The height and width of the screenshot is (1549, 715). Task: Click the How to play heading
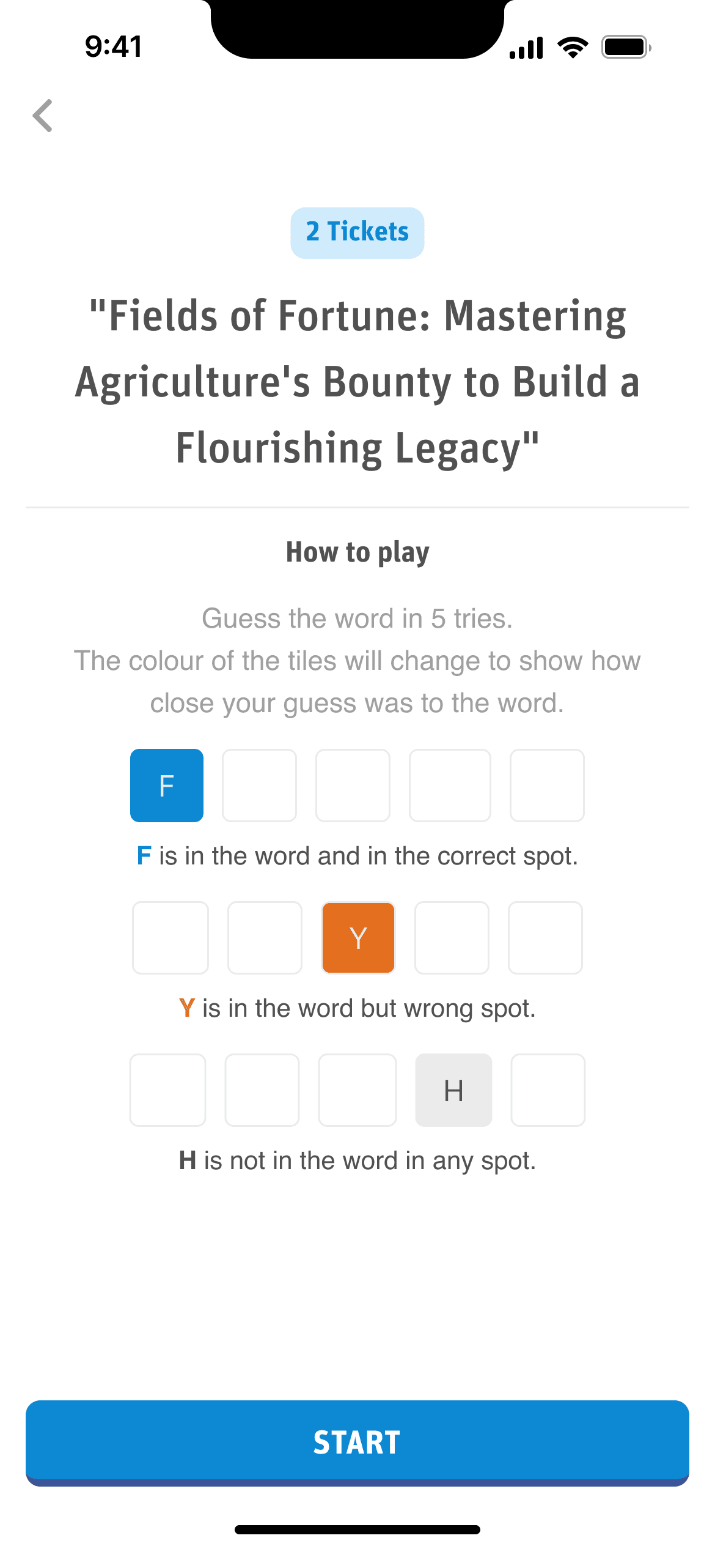pos(358,551)
